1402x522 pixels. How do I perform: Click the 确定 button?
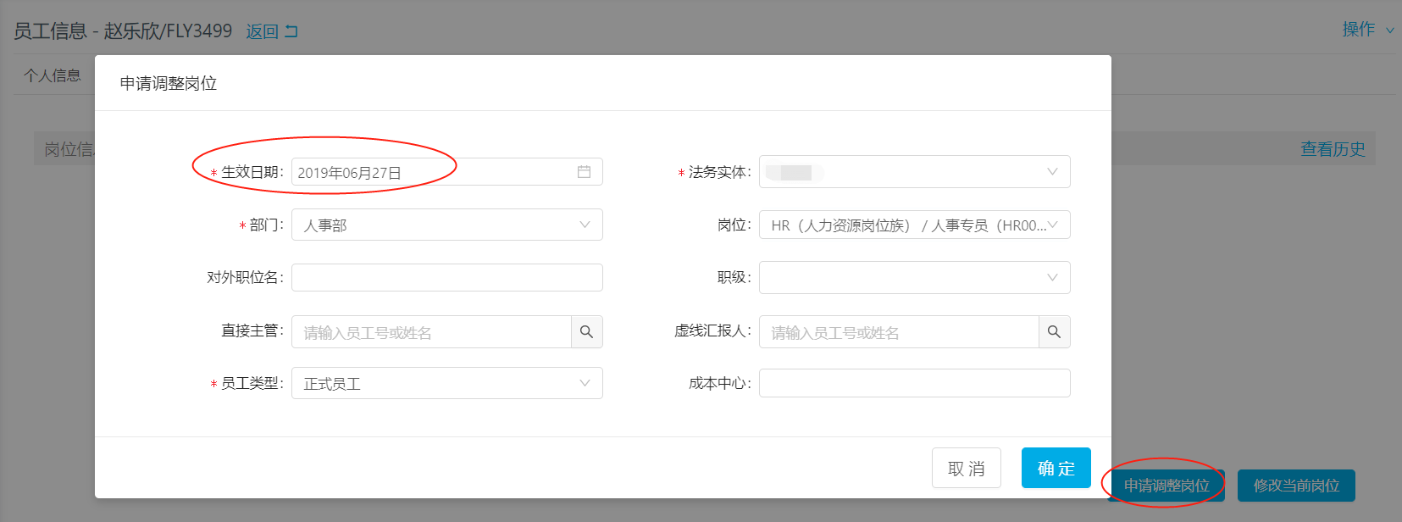1056,468
